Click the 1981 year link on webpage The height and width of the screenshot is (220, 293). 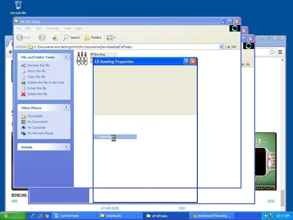tap(181, 208)
